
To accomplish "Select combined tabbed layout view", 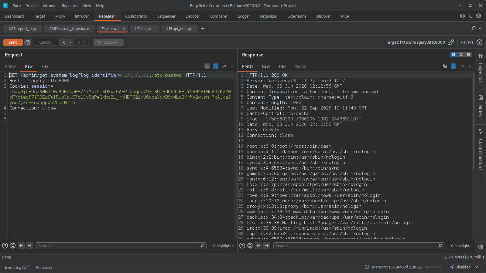I will click(468, 55).
